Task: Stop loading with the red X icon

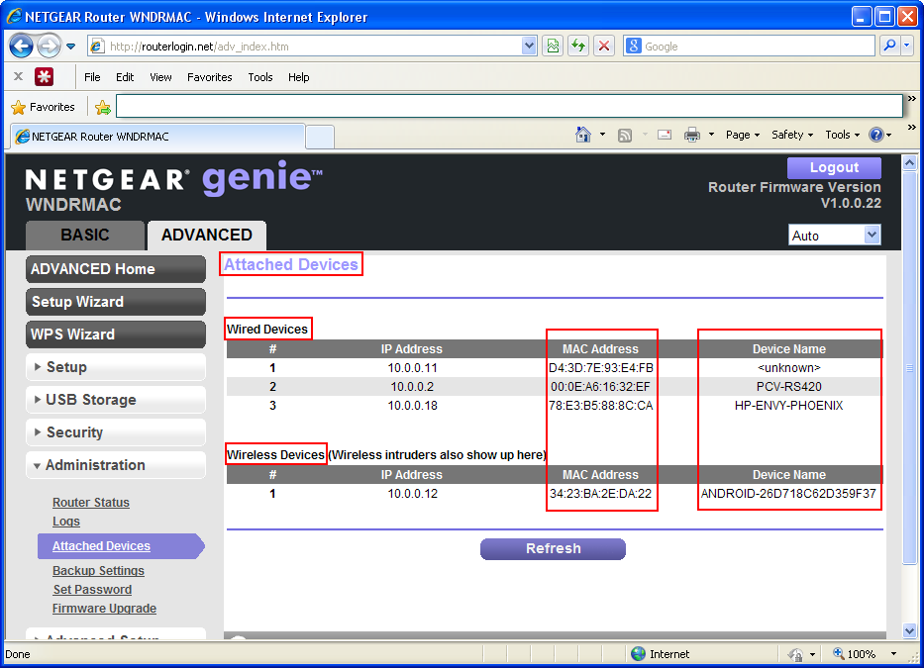Action: pyautogui.click(x=604, y=46)
